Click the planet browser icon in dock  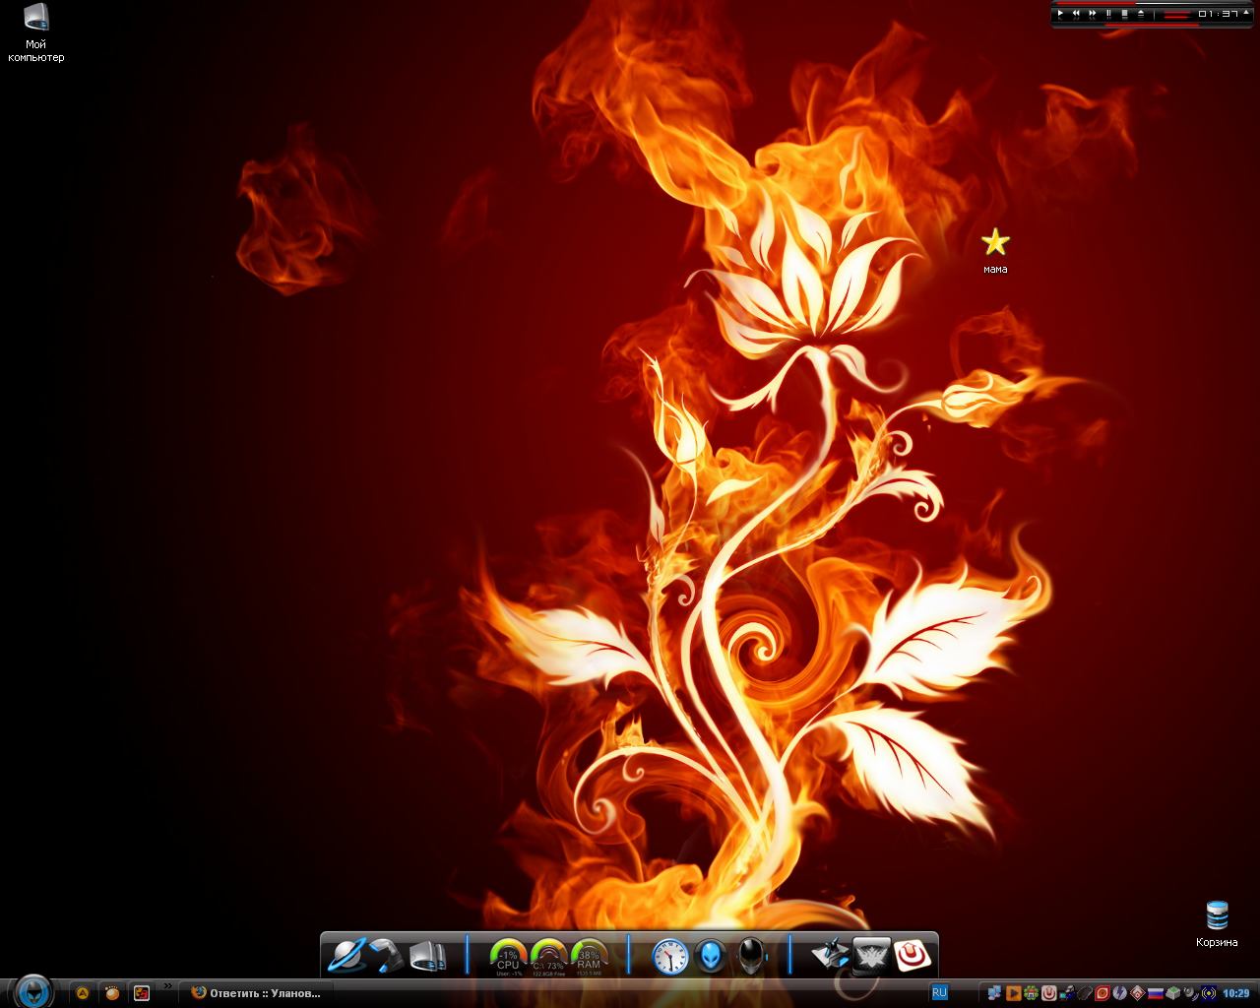point(346,955)
